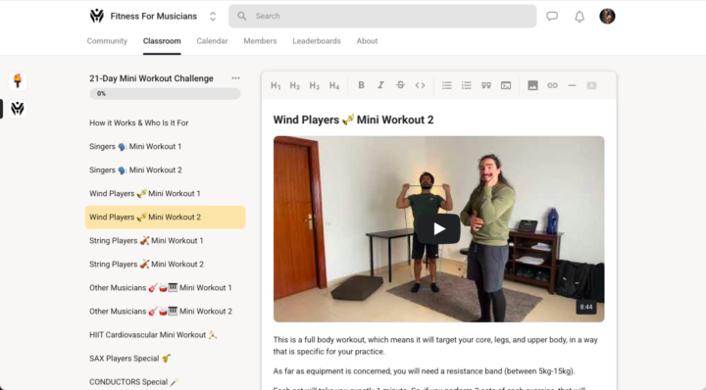Open the group switcher arrows
This screenshot has height=390, width=706.
tap(213, 17)
